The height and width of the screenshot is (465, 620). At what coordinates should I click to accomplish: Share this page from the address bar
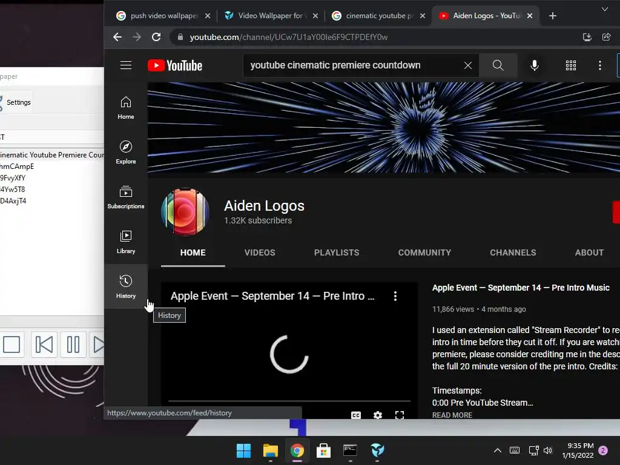coord(607,37)
